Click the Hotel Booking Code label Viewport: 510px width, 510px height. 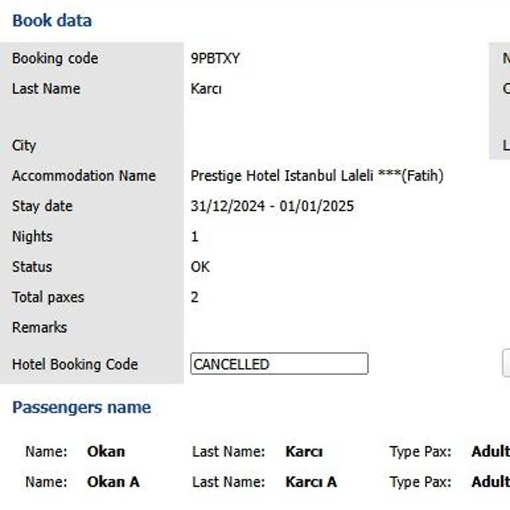coord(75,365)
